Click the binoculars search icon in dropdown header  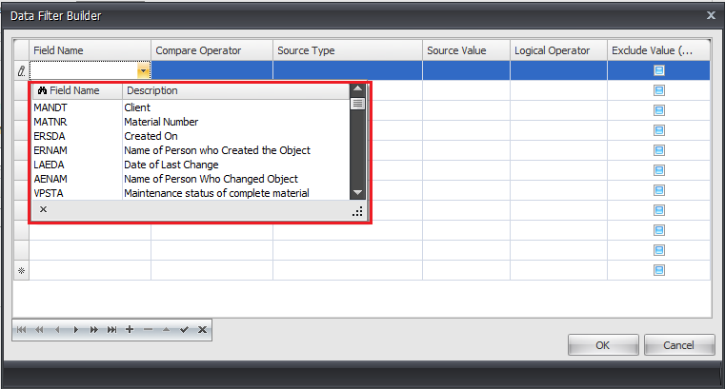coord(42,91)
